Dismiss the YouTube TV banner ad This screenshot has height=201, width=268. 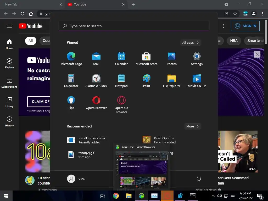[257, 54]
